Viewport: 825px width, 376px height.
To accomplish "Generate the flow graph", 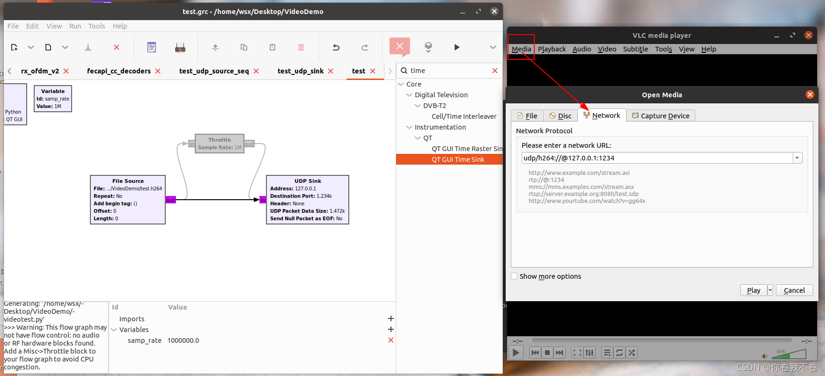I will pyautogui.click(x=428, y=47).
